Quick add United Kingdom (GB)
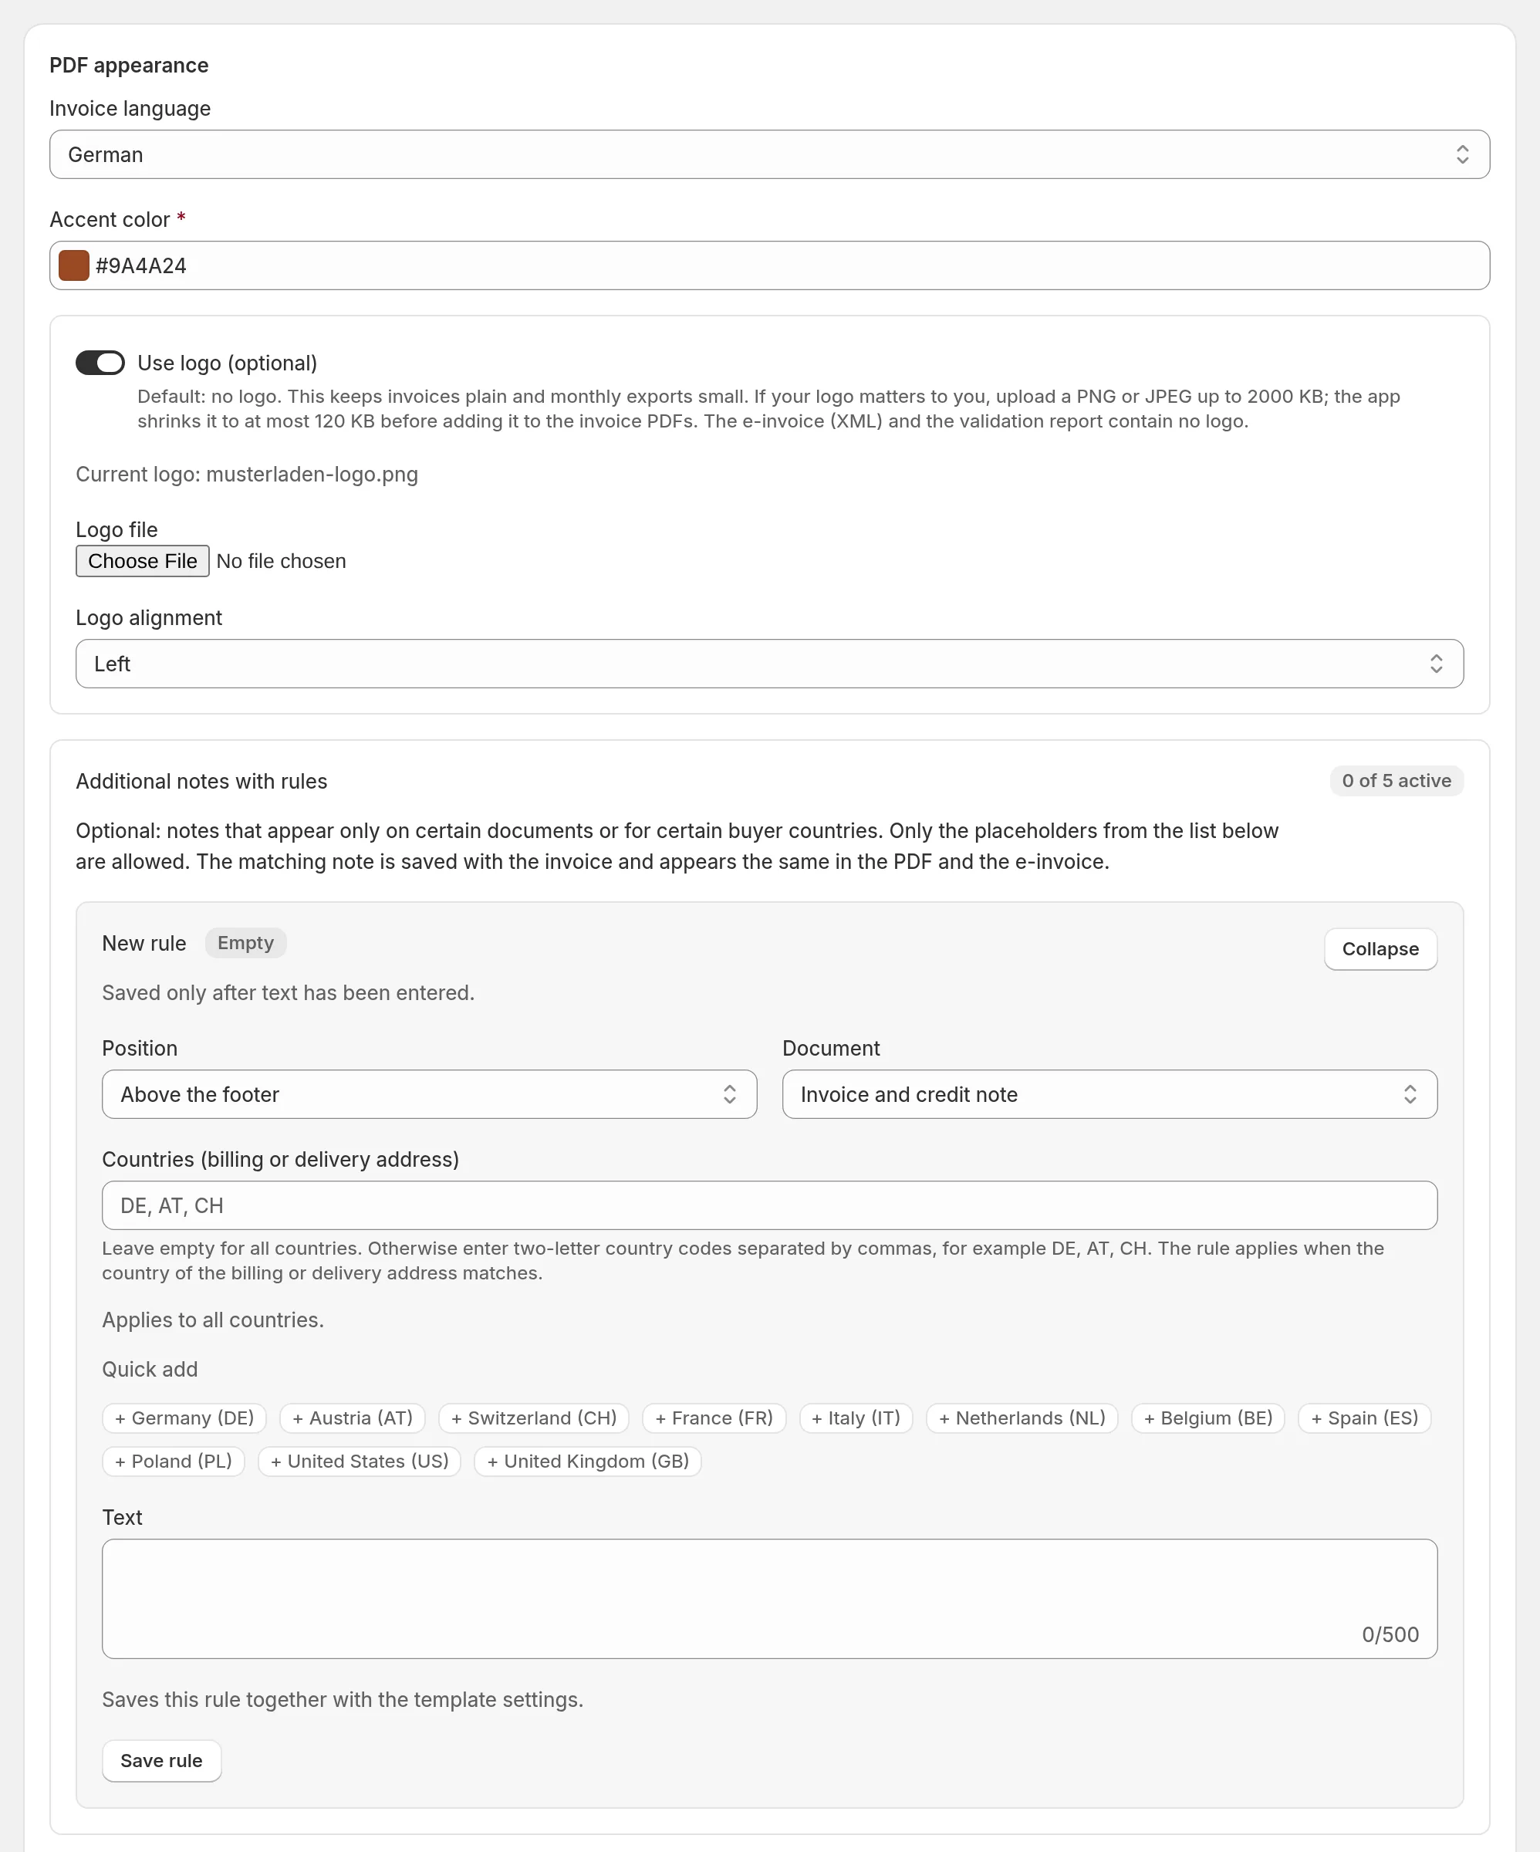1540x1852 pixels. pos(589,1462)
